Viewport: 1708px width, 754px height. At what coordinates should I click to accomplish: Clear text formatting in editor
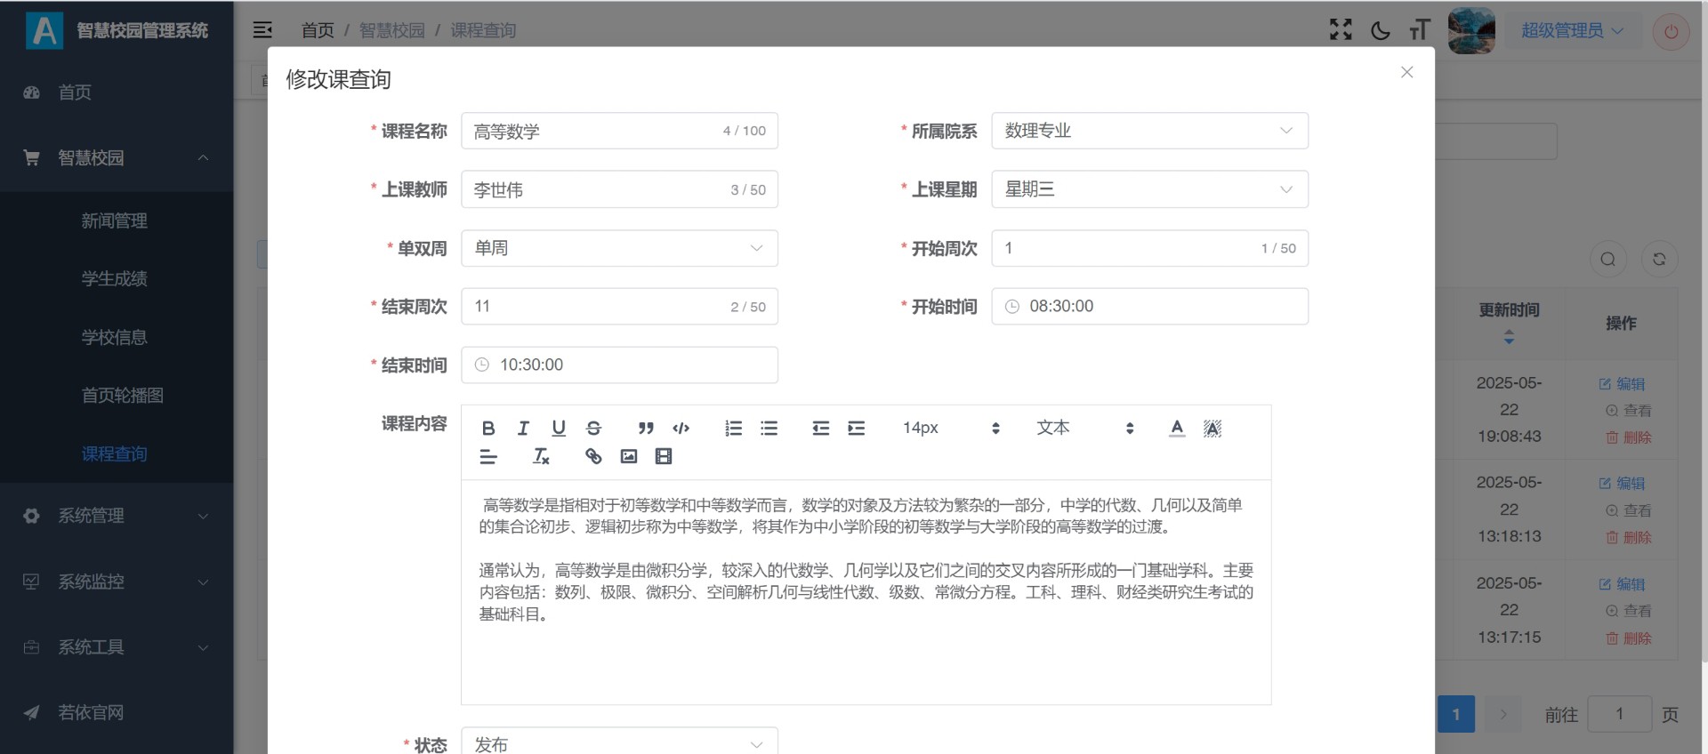(x=541, y=457)
